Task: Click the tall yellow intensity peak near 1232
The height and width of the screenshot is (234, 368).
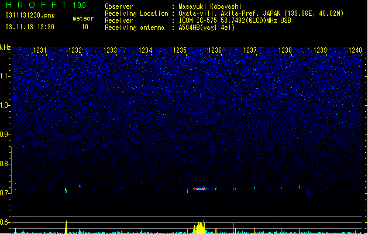Action: [66, 227]
